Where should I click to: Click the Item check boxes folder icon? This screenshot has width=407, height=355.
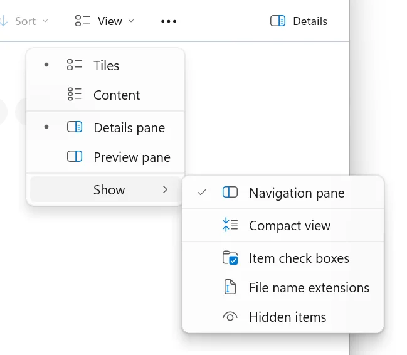pos(230,258)
